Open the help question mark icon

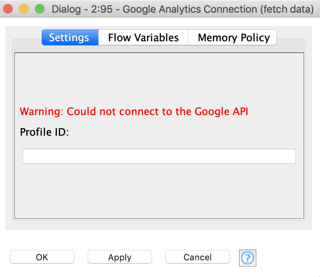pos(247,258)
